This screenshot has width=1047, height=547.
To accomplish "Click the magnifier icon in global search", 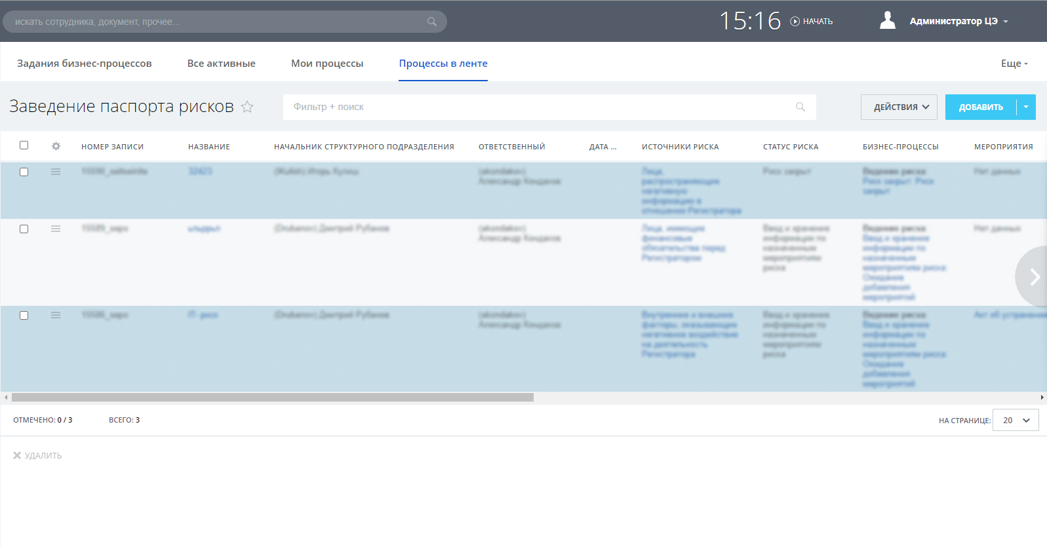I will pos(431,22).
